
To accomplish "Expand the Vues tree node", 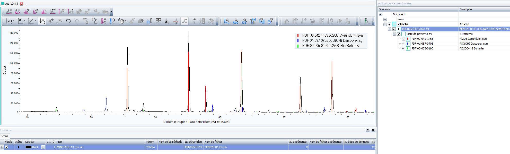I will (385, 19).
